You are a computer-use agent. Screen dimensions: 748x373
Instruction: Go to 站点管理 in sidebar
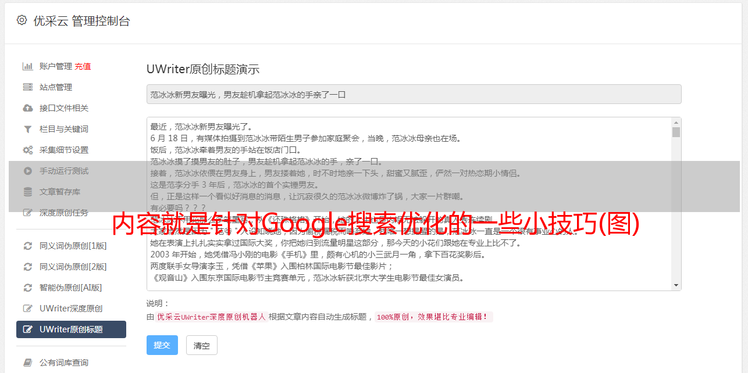click(x=56, y=87)
